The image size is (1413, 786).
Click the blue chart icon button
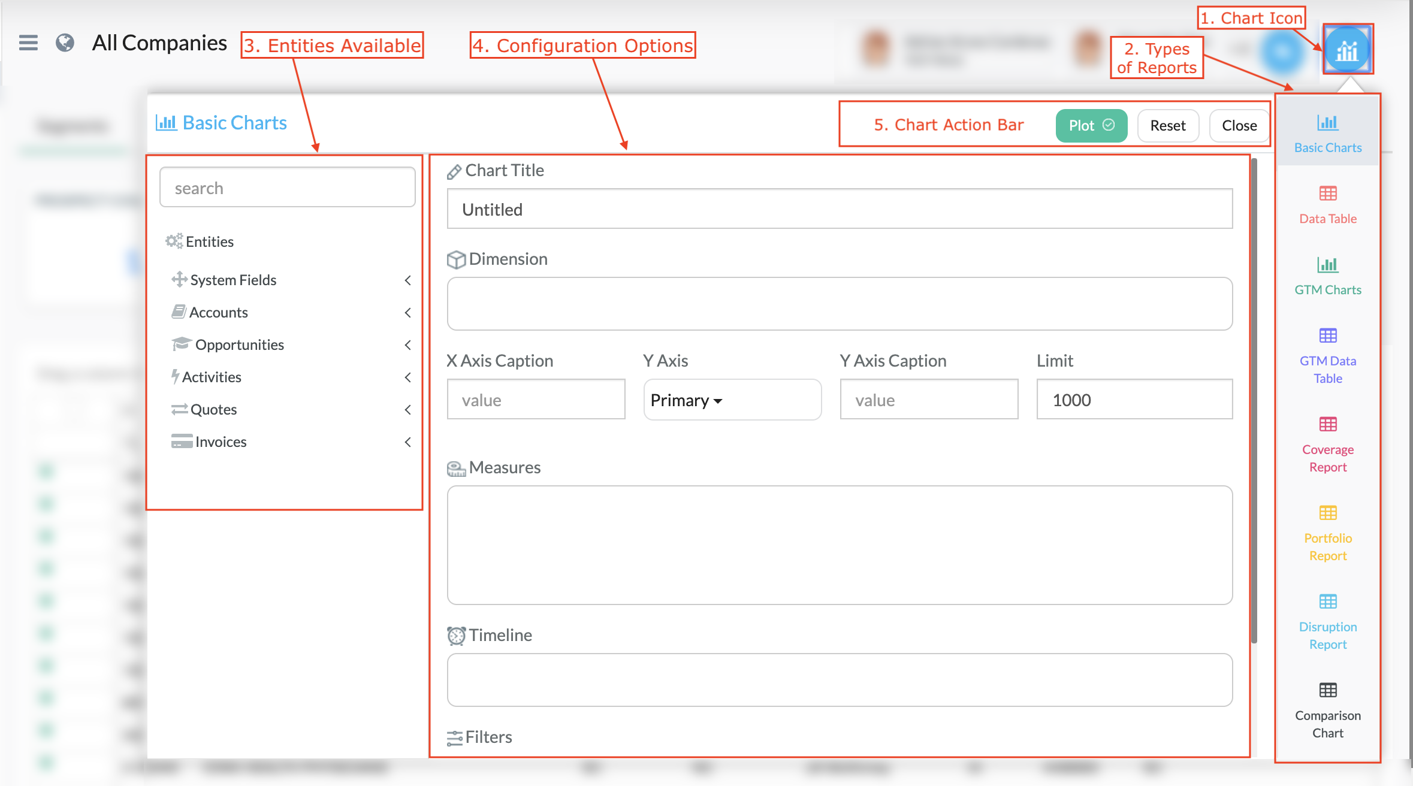click(x=1347, y=50)
